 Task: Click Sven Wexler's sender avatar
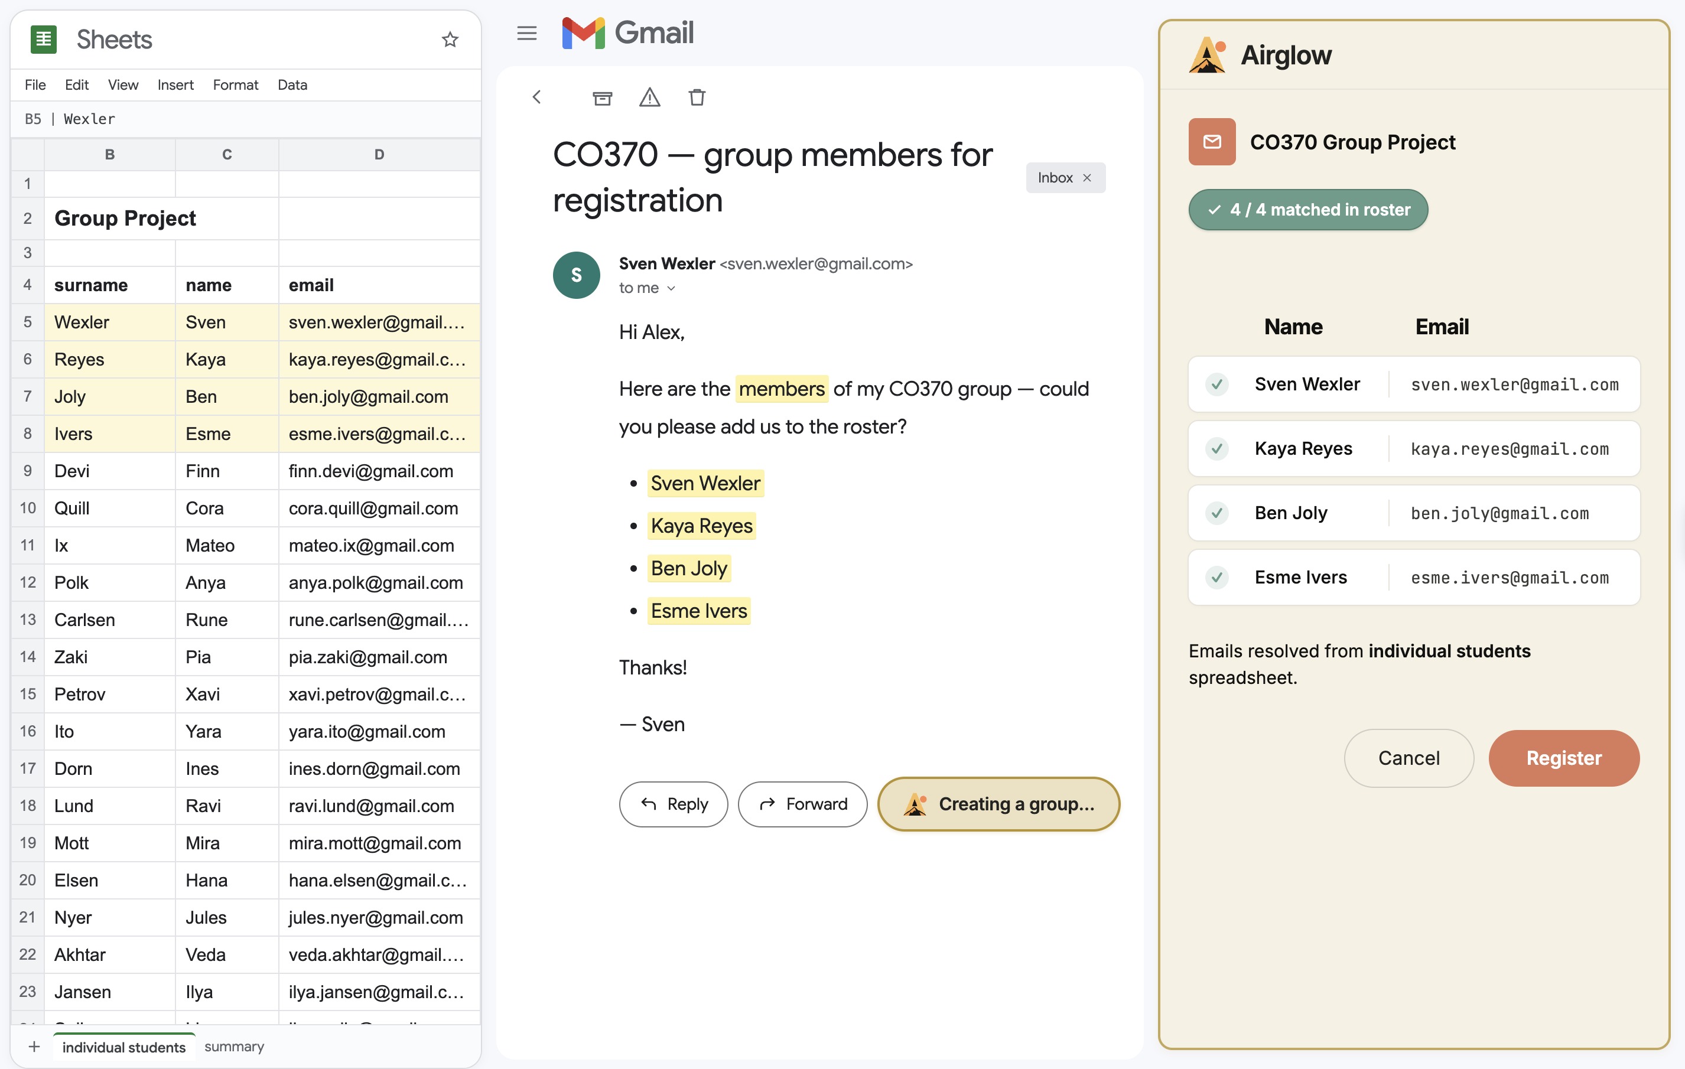point(576,275)
